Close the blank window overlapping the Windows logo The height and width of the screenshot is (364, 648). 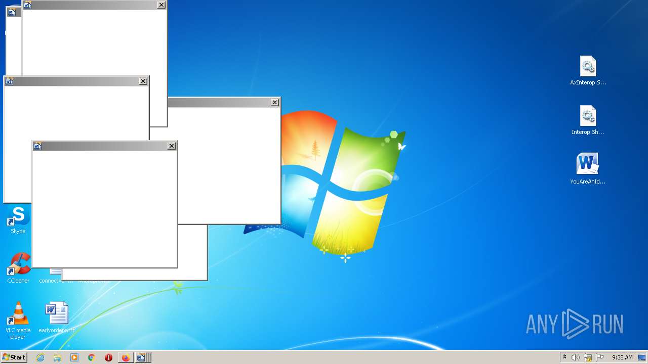[275, 102]
